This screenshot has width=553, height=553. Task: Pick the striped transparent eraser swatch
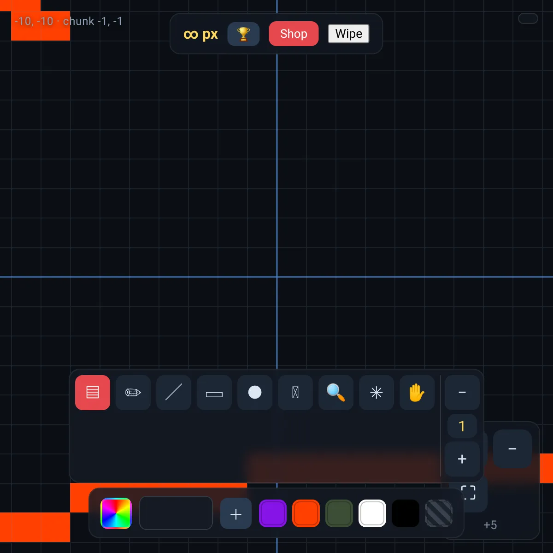point(439,513)
